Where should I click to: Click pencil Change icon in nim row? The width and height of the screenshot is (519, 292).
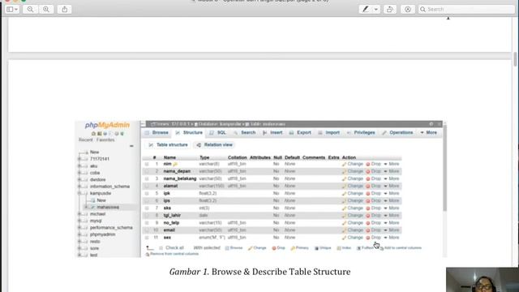(344, 164)
